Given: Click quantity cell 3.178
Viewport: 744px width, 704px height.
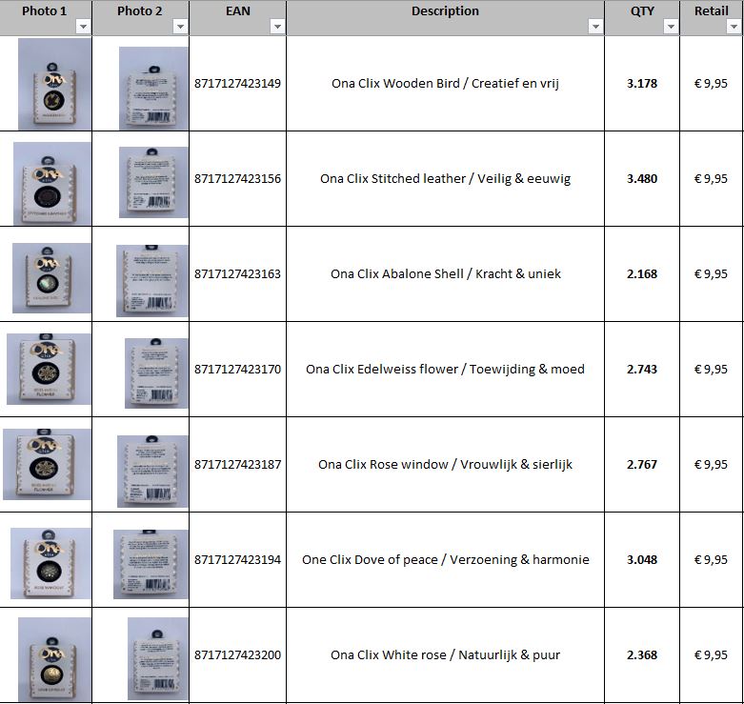Looking at the screenshot, I should 642,84.
